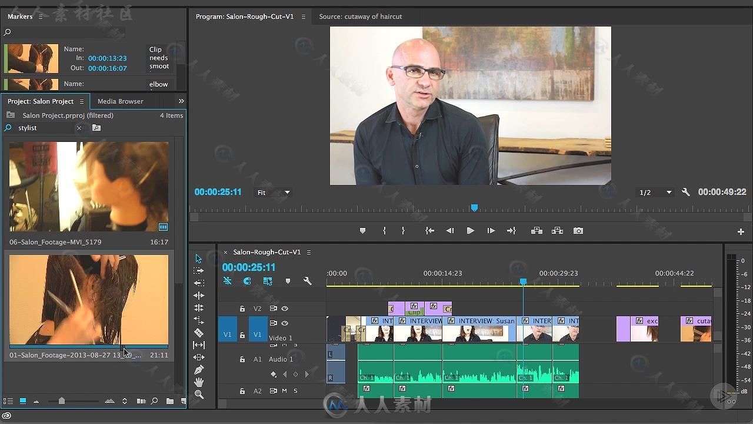
Task: Select the Slip tool
Action: [x=199, y=345]
